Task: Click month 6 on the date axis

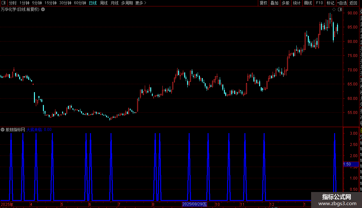Action: click(x=90, y=204)
